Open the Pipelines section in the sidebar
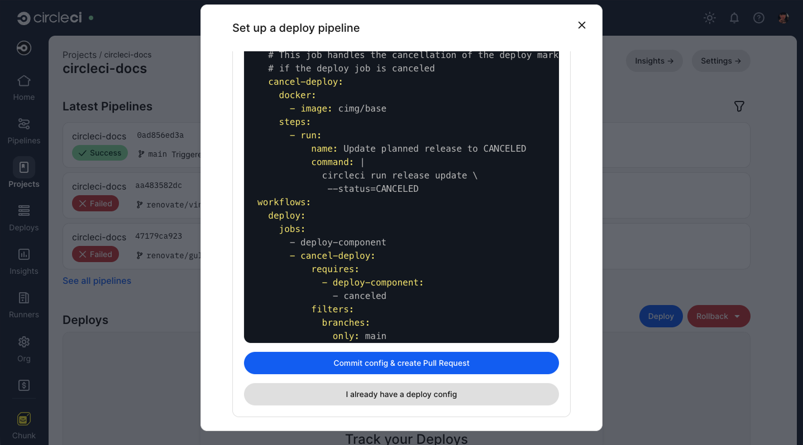This screenshot has width=803, height=445. point(23,130)
